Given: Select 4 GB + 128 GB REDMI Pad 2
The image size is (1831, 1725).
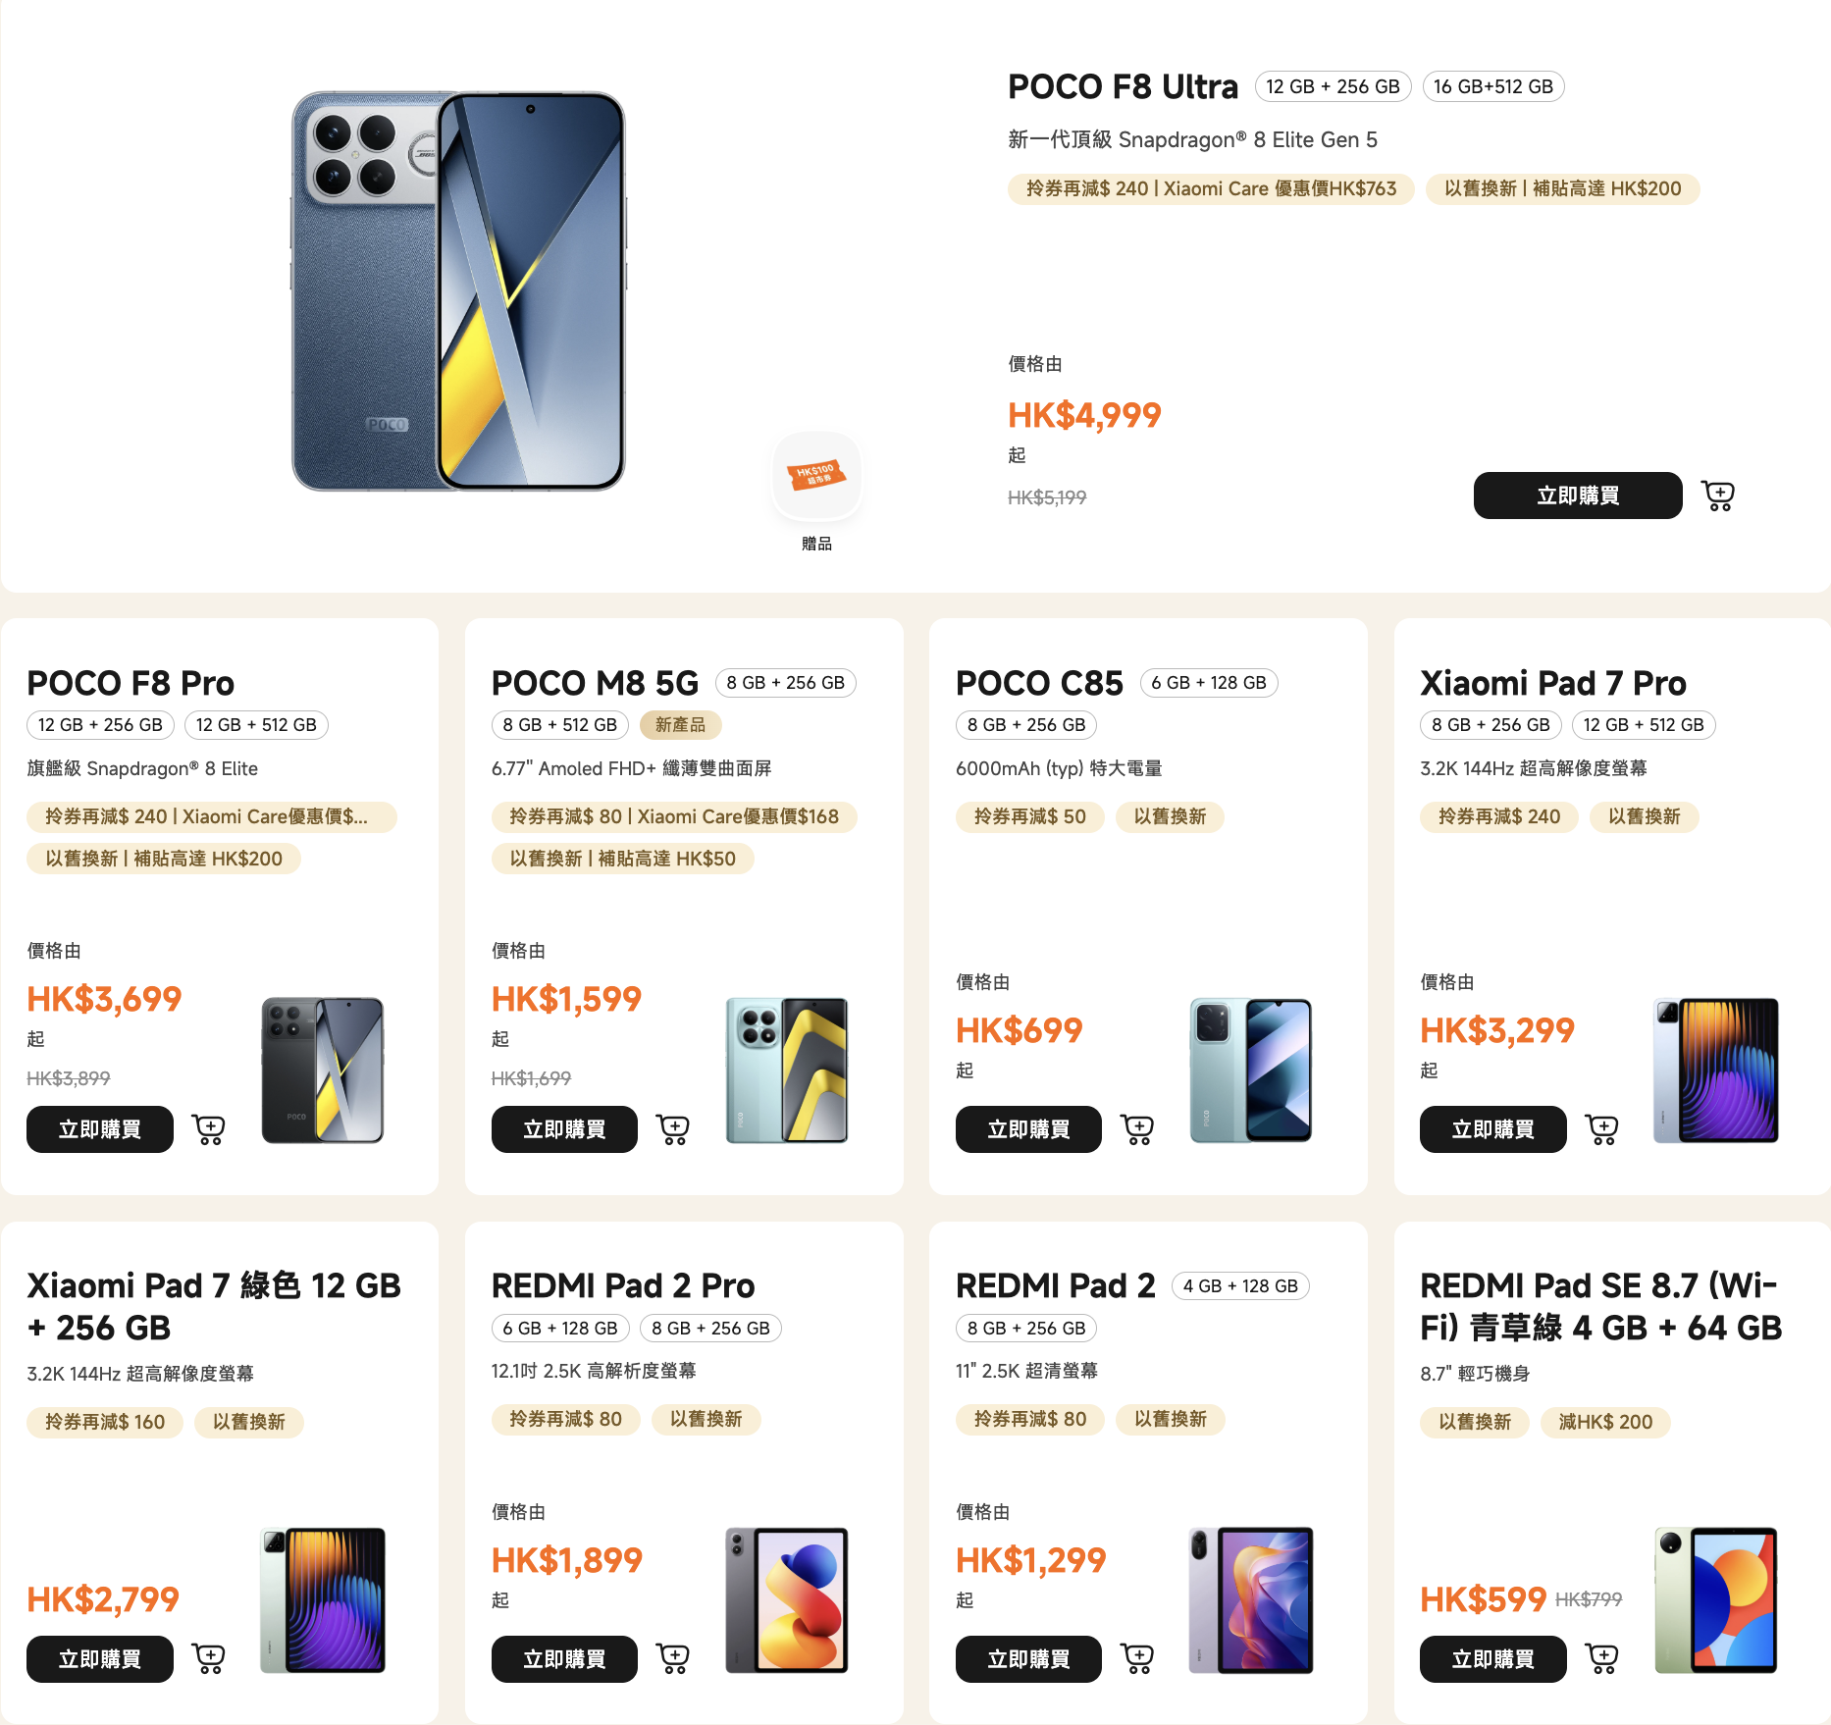Looking at the screenshot, I should coord(1240,1286).
